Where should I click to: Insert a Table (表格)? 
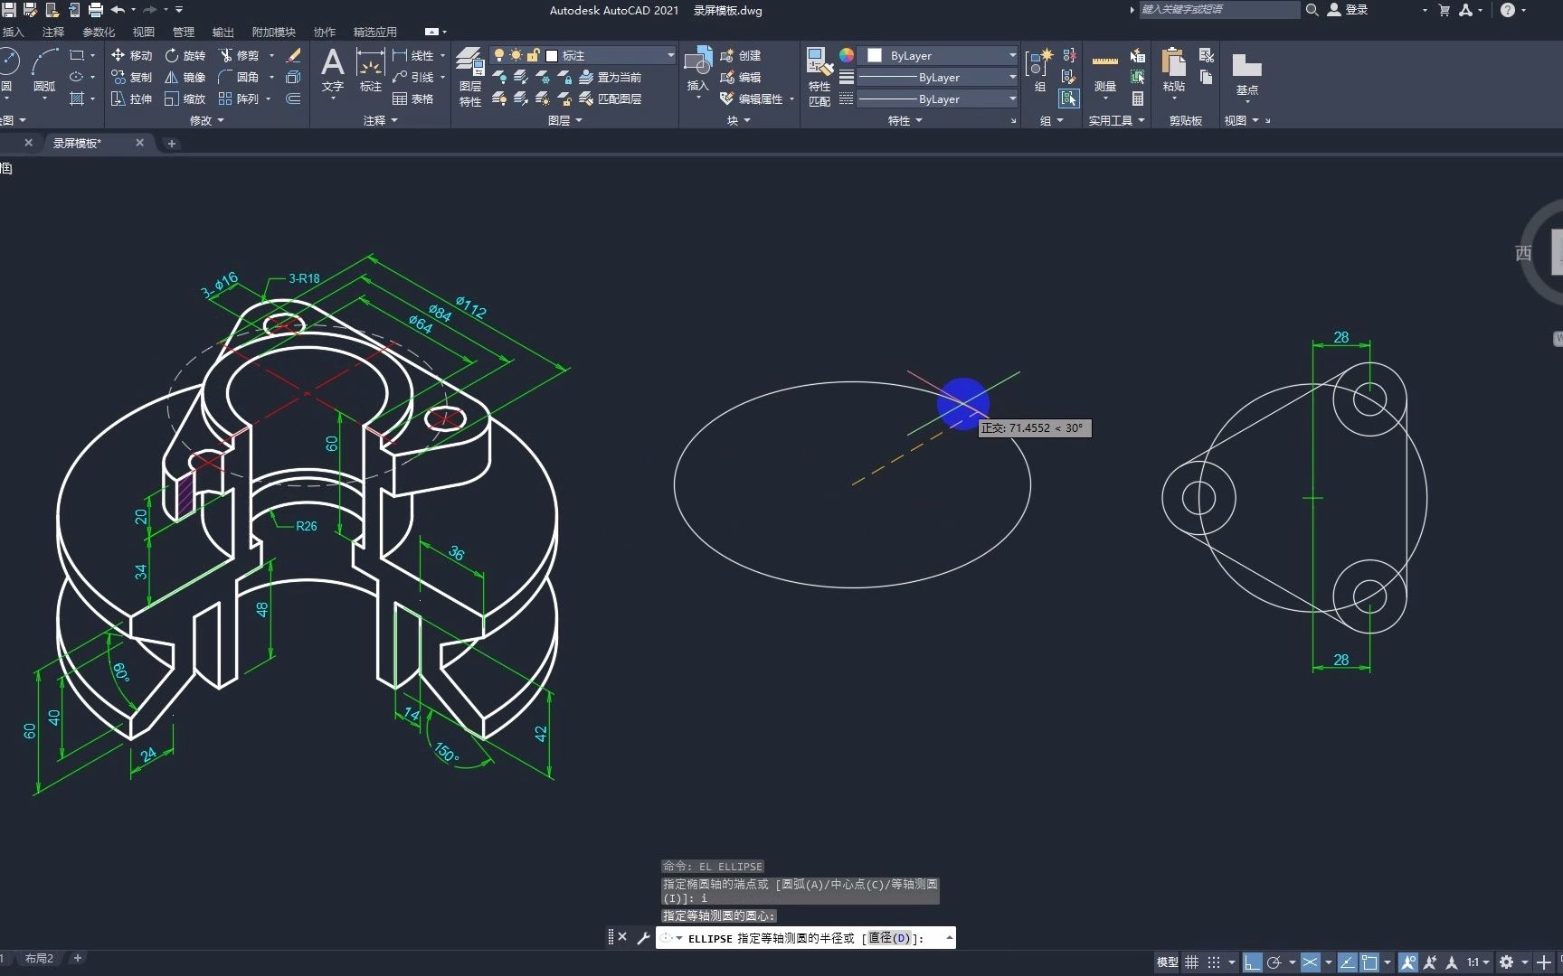(413, 99)
